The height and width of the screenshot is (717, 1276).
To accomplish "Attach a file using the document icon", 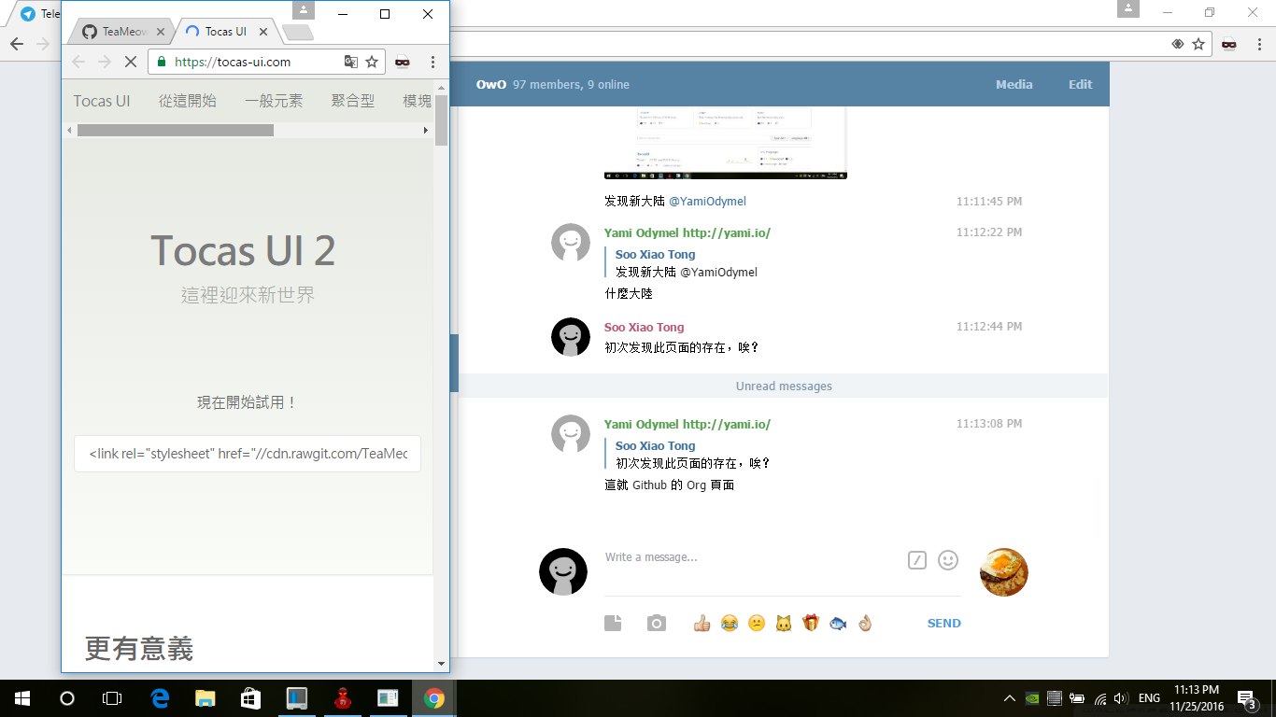I will point(613,623).
